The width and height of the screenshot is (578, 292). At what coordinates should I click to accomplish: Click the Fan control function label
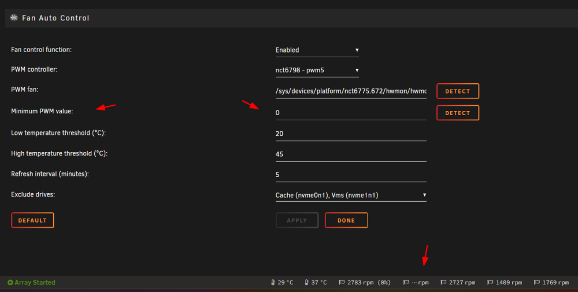tap(41, 49)
